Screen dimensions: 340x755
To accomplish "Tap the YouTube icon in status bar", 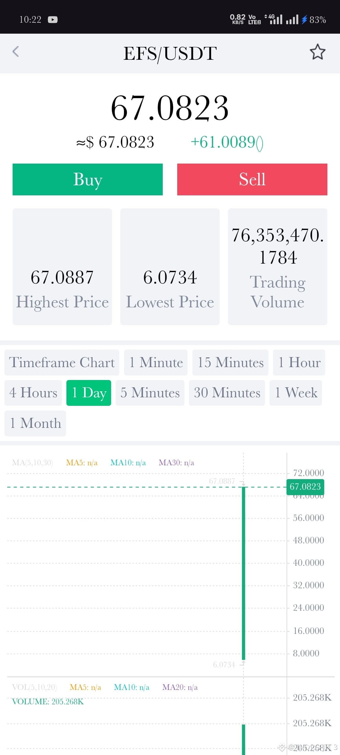I will click(x=53, y=20).
